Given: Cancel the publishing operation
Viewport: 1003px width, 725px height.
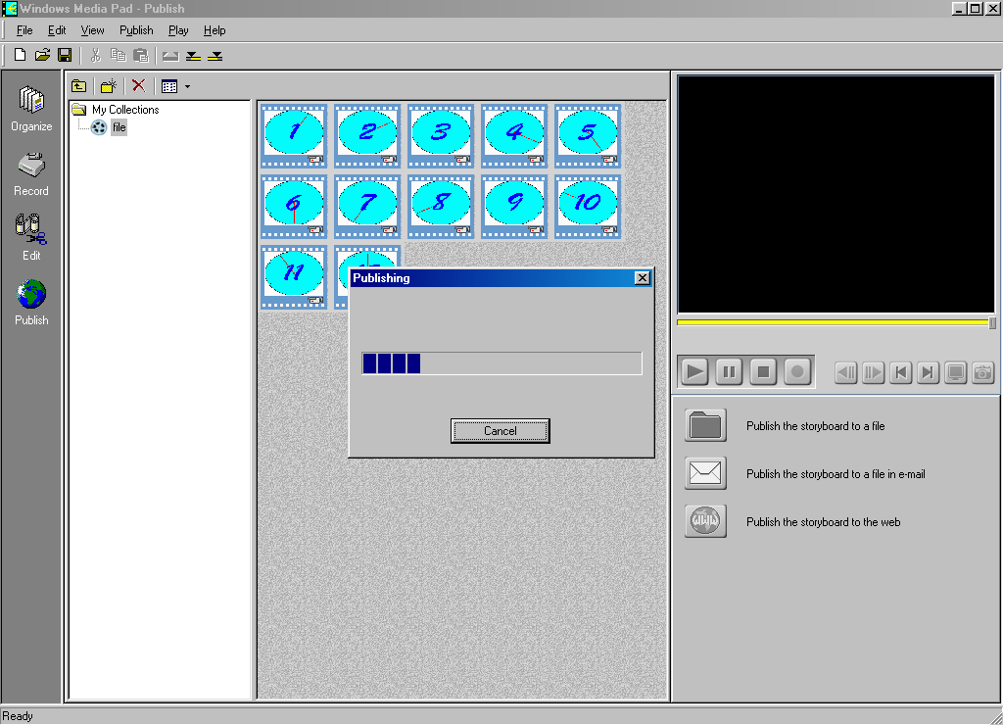Looking at the screenshot, I should click(500, 431).
